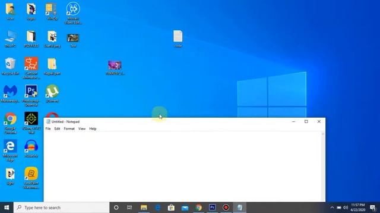Open Microsoft Store from the taskbar
The image size is (380, 213).
pyautogui.click(x=171, y=208)
